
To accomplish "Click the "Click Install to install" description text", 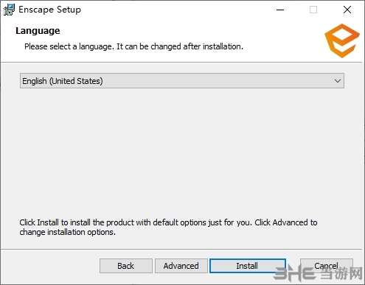I will point(168,227).
